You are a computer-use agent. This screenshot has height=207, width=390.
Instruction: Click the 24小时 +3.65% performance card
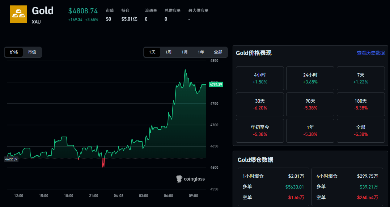click(310, 78)
